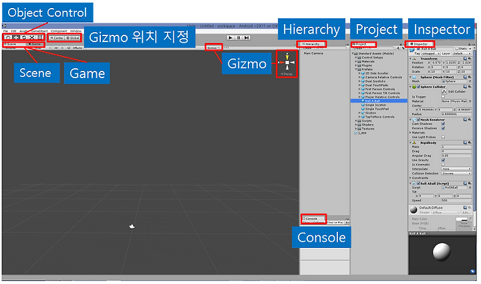Click the Main Color swatch

coord(462,219)
